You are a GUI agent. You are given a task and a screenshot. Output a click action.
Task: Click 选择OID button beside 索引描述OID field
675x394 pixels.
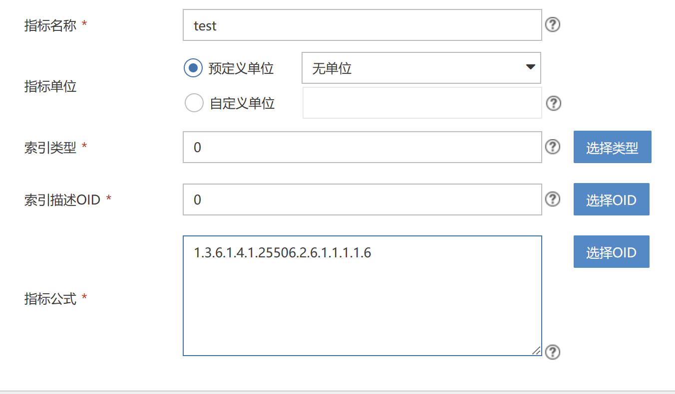[x=611, y=199]
